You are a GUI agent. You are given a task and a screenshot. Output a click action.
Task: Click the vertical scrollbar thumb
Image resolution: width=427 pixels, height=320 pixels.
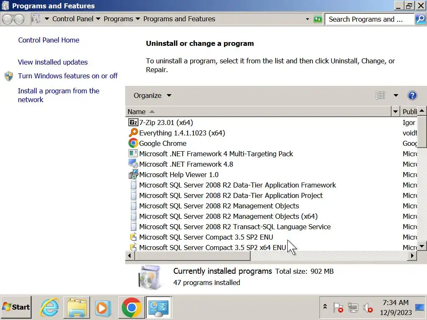(x=422, y=132)
